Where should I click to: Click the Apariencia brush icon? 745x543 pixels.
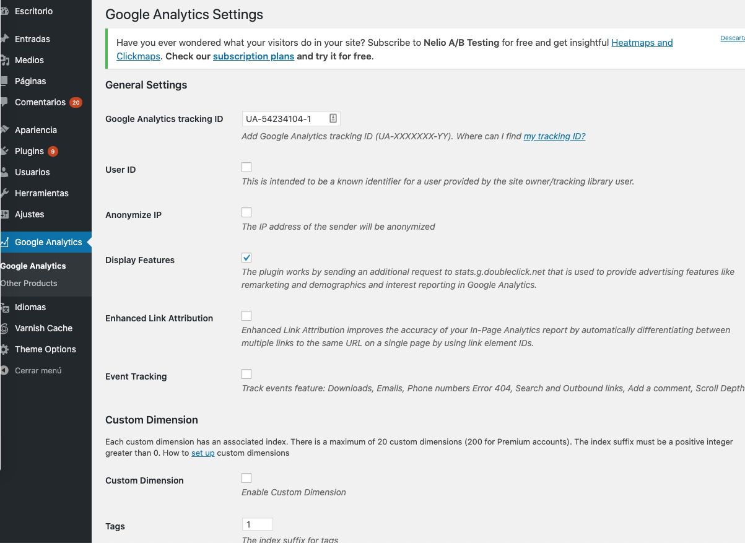tap(4, 130)
